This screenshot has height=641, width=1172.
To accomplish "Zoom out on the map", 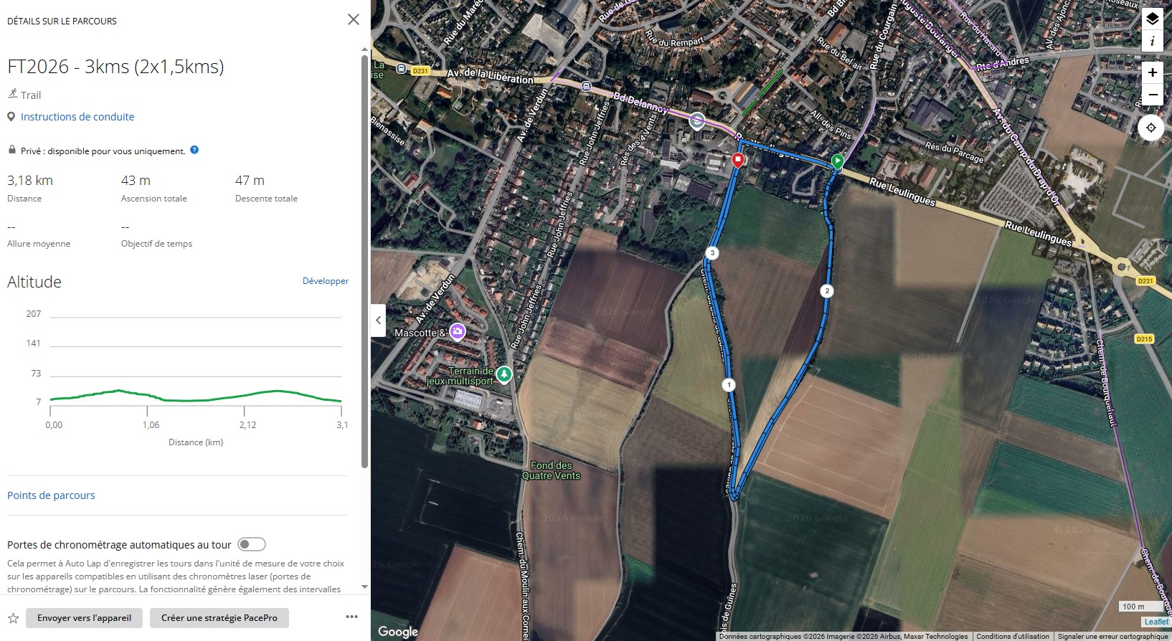I will [x=1152, y=95].
